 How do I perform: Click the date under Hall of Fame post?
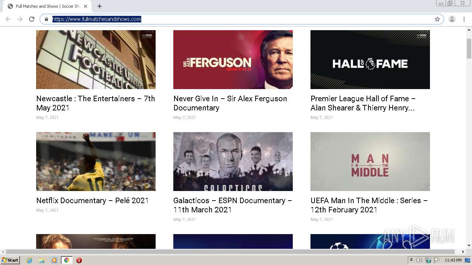tap(322, 117)
